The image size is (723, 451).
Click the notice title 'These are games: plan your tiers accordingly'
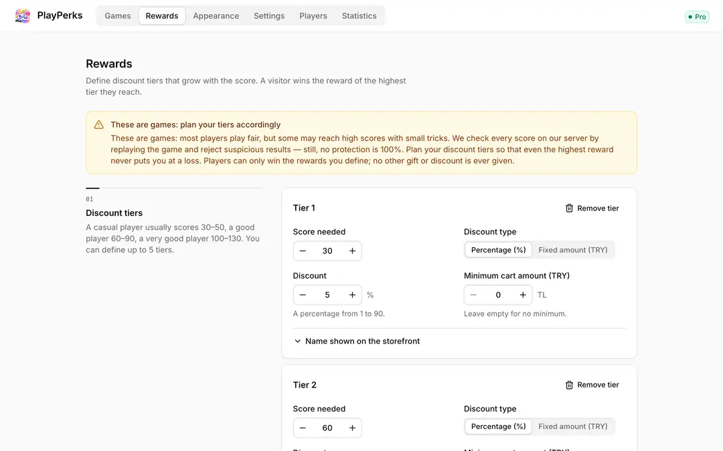coord(195,125)
